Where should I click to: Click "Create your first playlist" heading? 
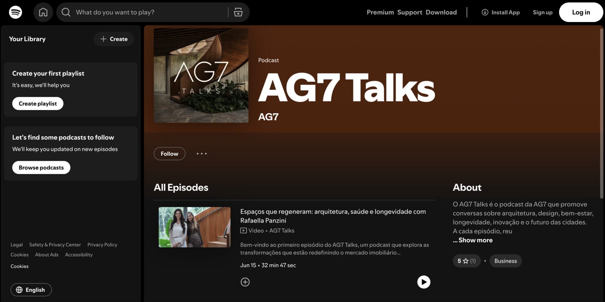click(x=48, y=73)
